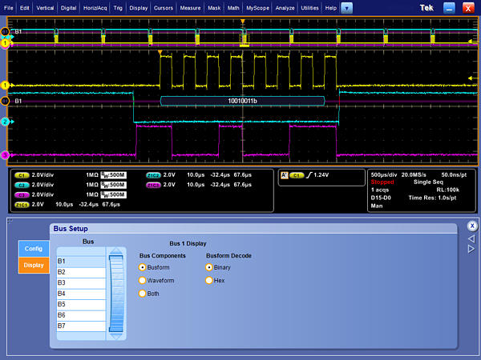Click upper side arrow beside Bus Setup
The height and width of the screenshot is (360, 481).
coord(472,238)
